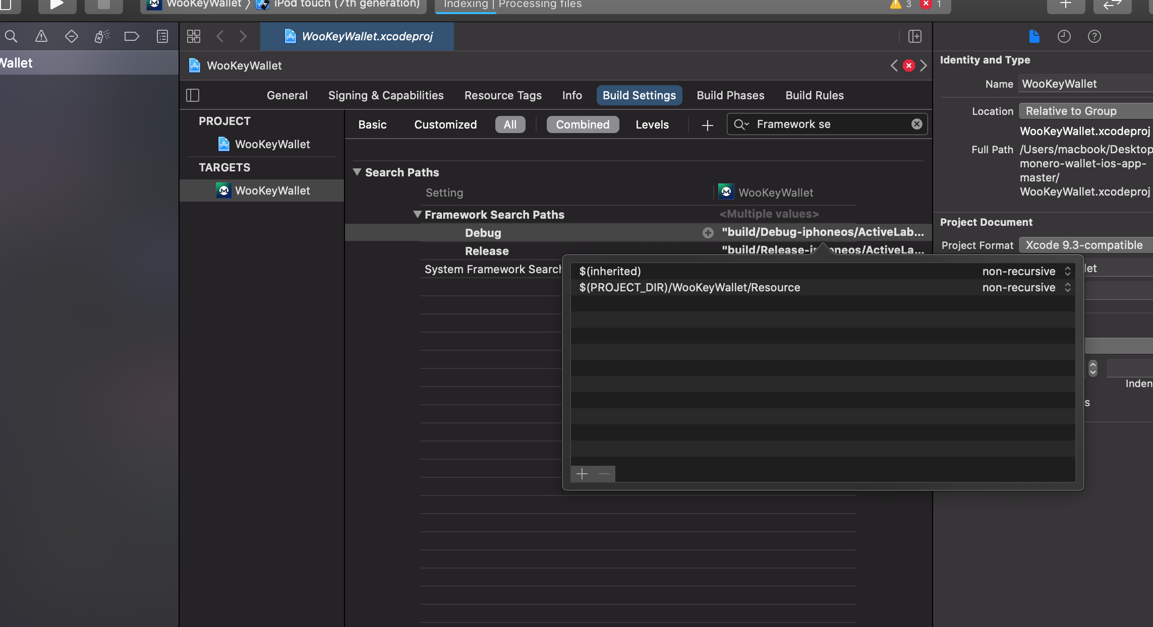Image resolution: width=1153 pixels, height=627 pixels.
Task: Select the Release configuration row
Action: [486, 250]
